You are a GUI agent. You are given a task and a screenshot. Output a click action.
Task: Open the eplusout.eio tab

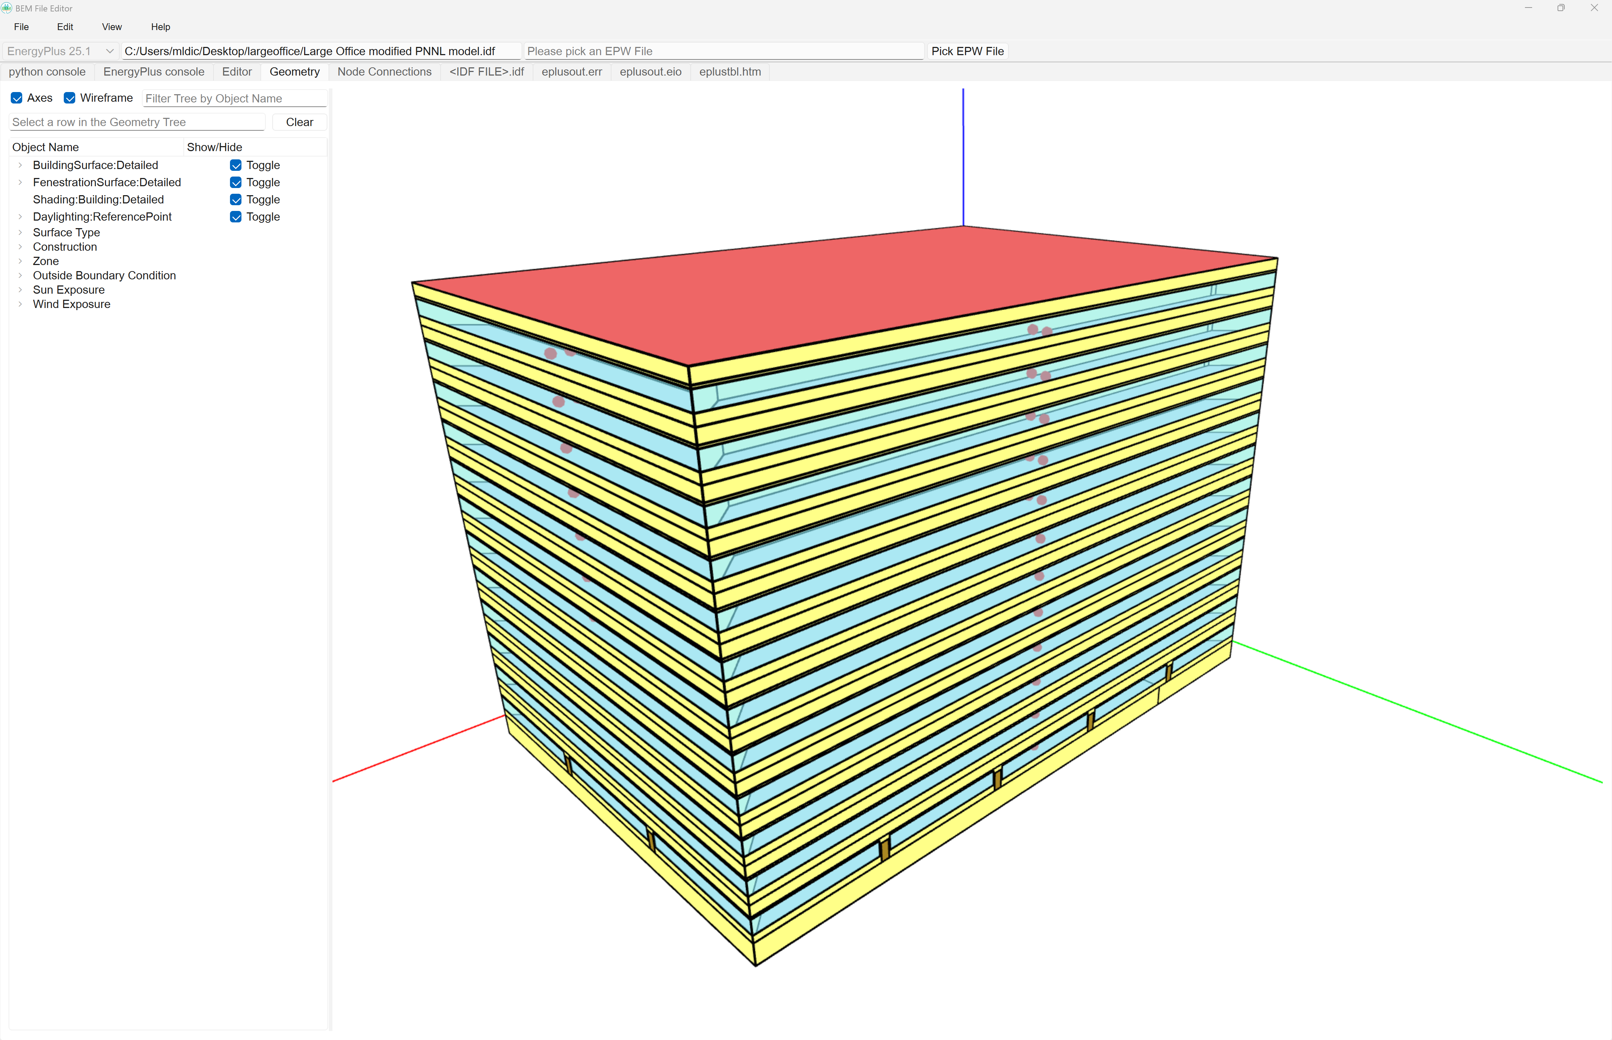pyautogui.click(x=650, y=72)
